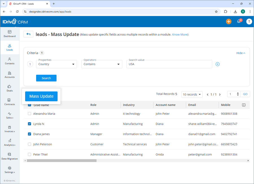The width and height of the screenshot is (254, 184).
Task: Open the Operators dropdown showing Contains
Action: tap(101, 64)
